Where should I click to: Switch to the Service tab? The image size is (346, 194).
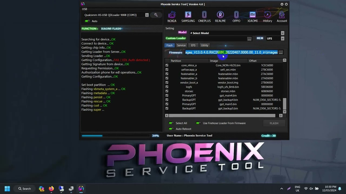point(181,45)
